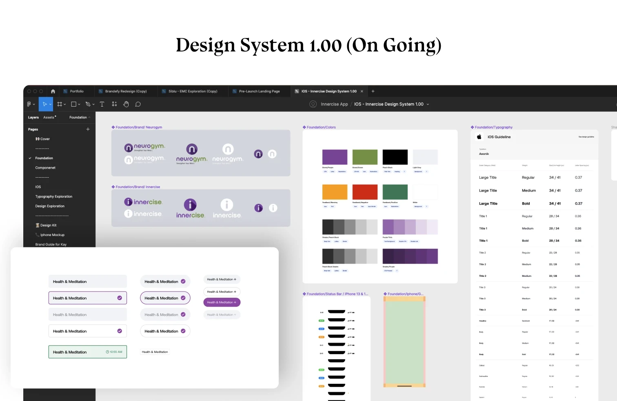The height and width of the screenshot is (401, 617).
Task: Toggle check in purple-bordered rectangular Health & Meditation field
Action: (x=120, y=298)
